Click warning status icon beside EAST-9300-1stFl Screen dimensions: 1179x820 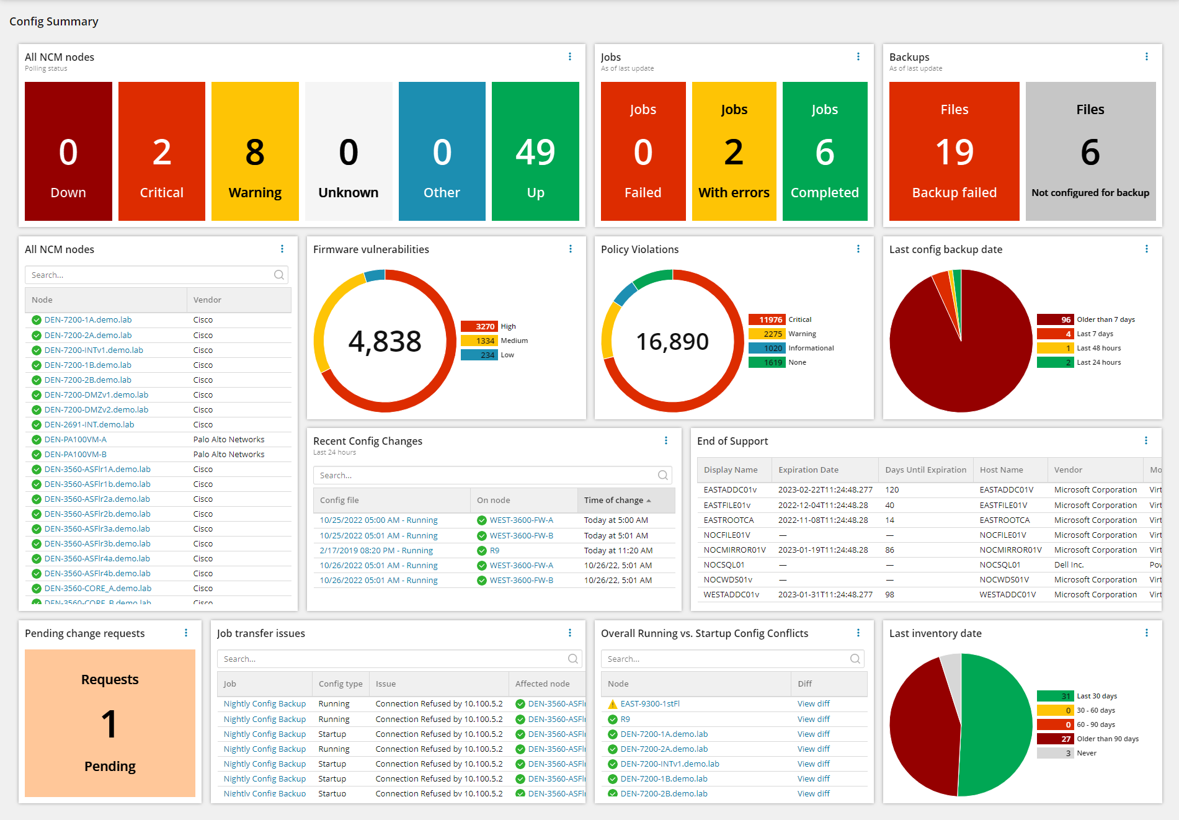point(612,704)
